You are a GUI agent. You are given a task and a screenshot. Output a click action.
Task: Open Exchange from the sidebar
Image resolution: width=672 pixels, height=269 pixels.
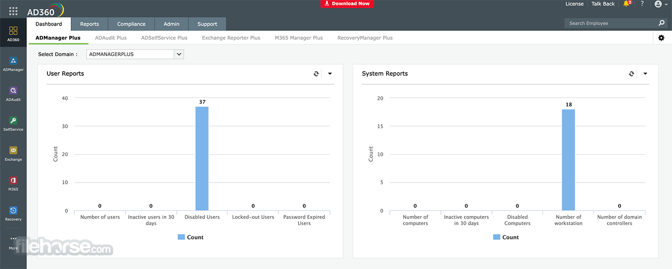[13, 154]
